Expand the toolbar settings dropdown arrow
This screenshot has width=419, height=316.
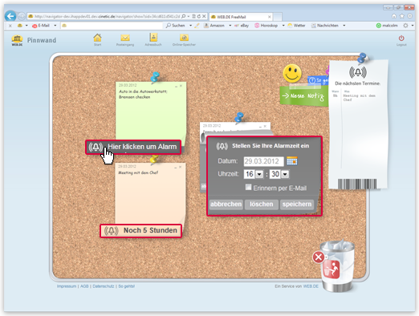point(413,26)
